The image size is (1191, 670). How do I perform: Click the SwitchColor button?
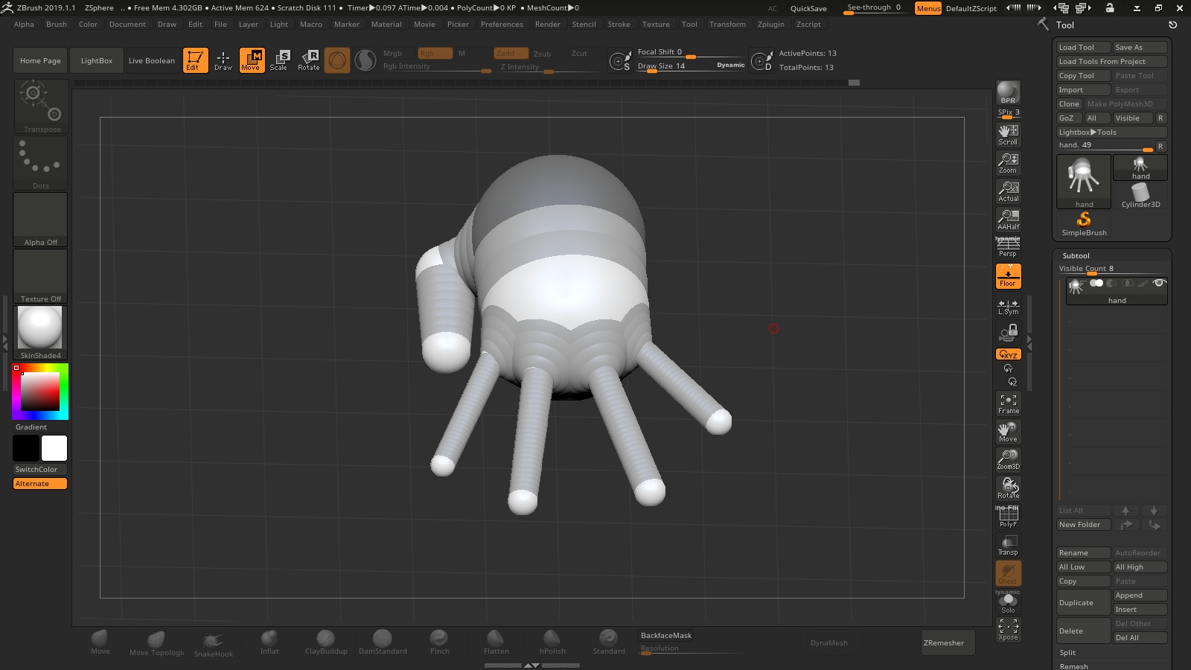point(40,470)
